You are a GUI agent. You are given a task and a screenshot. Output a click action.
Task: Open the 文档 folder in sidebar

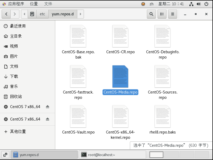tap(27, 66)
